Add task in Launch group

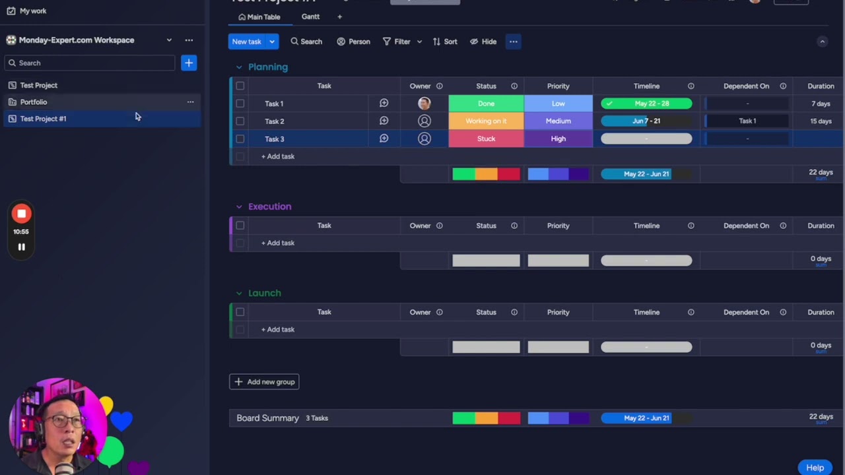pos(278,329)
